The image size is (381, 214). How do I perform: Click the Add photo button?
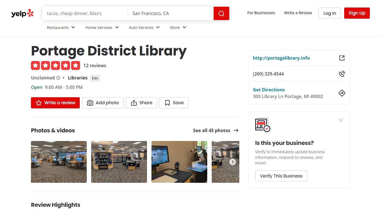click(x=103, y=103)
